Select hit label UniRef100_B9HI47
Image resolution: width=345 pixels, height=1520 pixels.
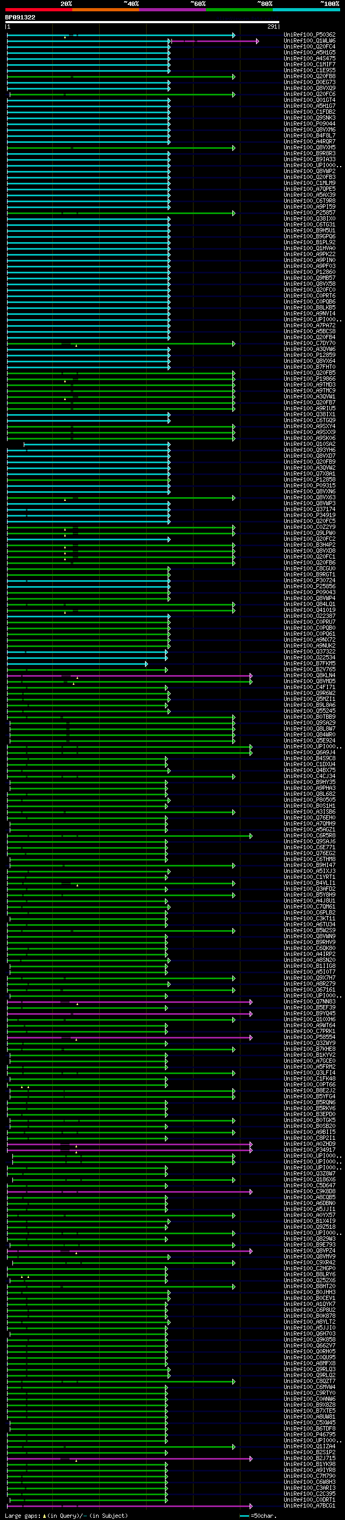pos(309,865)
